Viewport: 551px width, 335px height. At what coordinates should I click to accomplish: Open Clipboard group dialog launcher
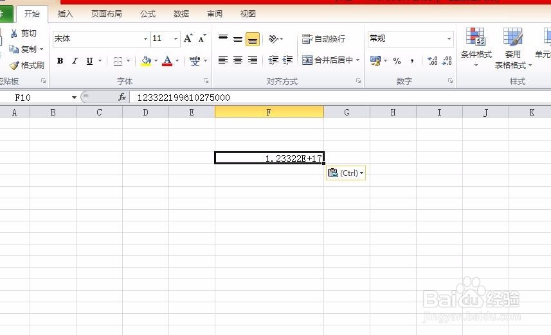click(x=44, y=81)
